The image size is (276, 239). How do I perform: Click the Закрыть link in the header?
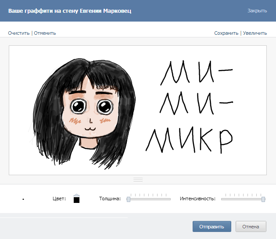coord(257,11)
